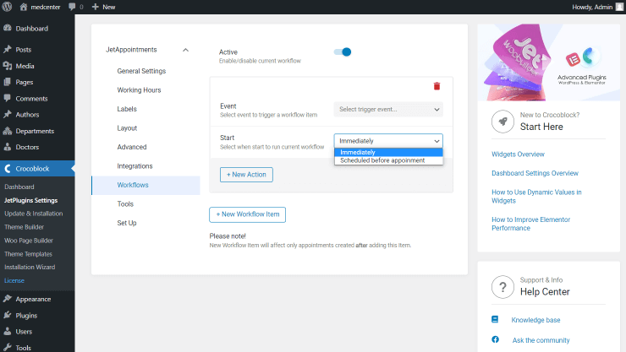Open Advanced settings tab

click(x=132, y=147)
